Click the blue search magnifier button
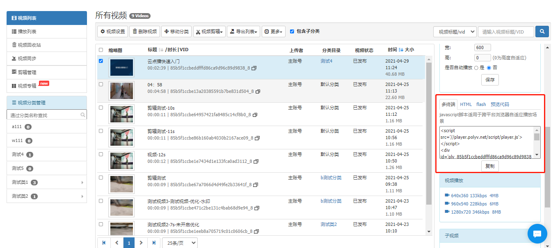 click(542, 32)
